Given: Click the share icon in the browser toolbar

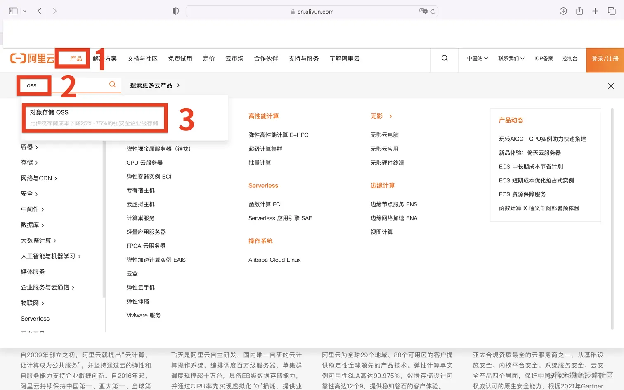Looking at the screenshot, I should [579, 11].
